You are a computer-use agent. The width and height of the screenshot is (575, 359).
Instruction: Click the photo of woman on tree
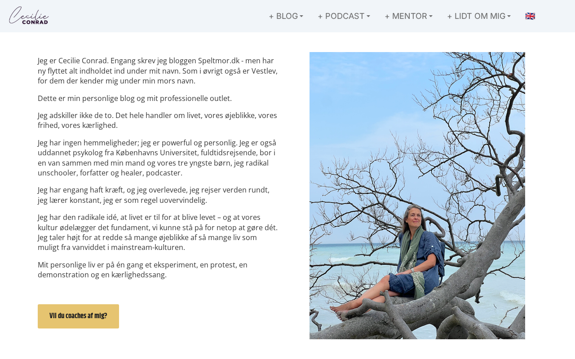point(417,196)
